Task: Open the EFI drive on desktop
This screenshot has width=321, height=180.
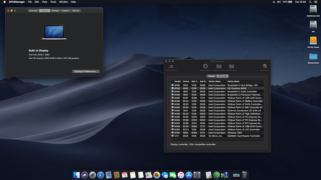Action: pyautogui.click(x=313, y=25)
